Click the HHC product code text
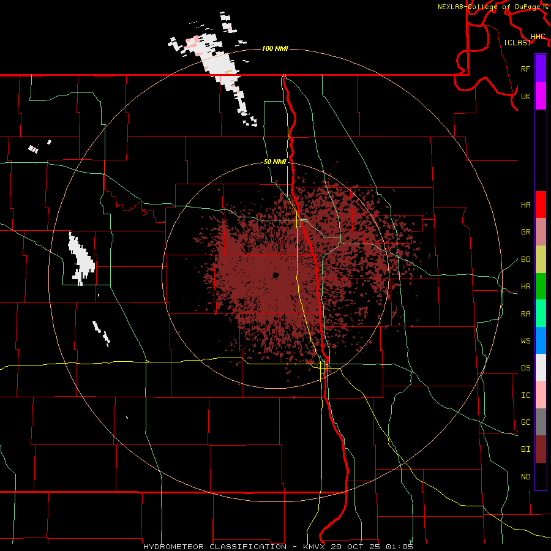This screenshot has width=551, height=551. [x=538, y=37]
